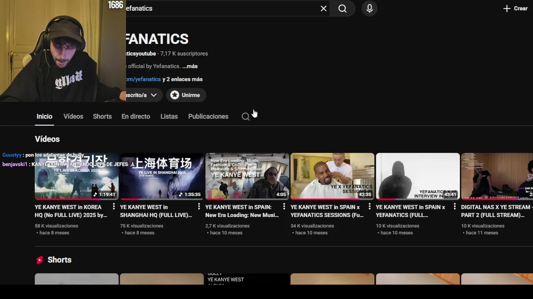Click the magnifying glass search button
This screenshot has height=299, width=533.
click(342, 8)
